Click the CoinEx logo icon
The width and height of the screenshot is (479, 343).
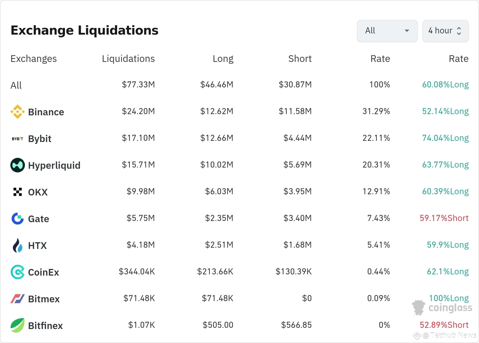click(18, 272)
